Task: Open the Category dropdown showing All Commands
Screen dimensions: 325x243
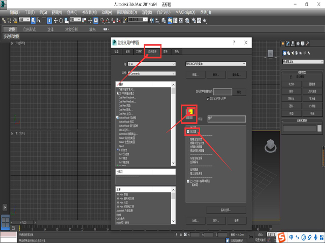Action: (151, 73)
